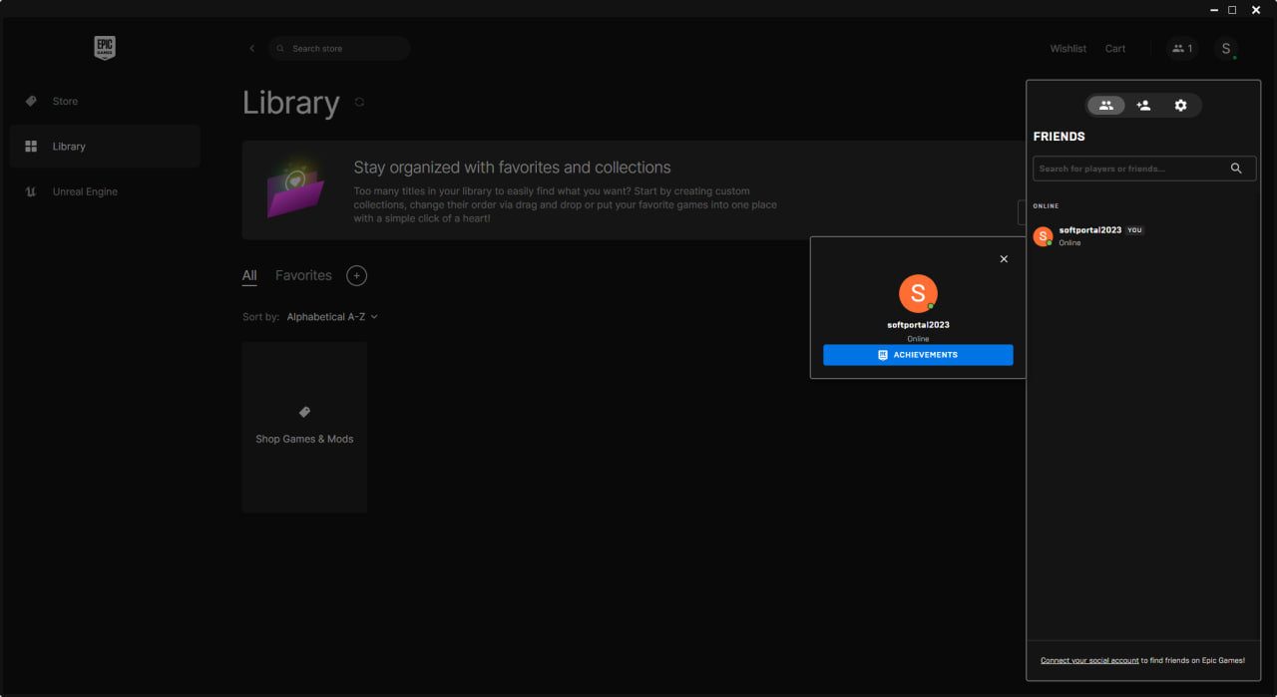Screen dimensions: 1277x697
Task: Go back using the back chevron
Action: [251, 48]
